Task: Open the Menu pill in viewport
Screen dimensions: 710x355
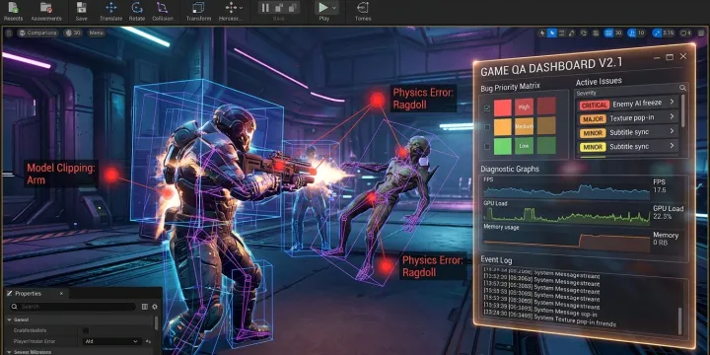Action: 97,34
